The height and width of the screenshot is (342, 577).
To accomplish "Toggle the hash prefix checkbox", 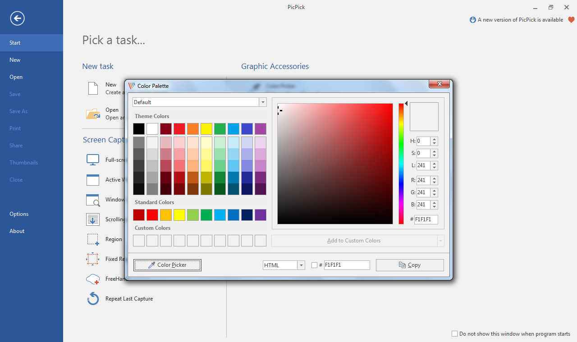I will [x=315, y=265].
